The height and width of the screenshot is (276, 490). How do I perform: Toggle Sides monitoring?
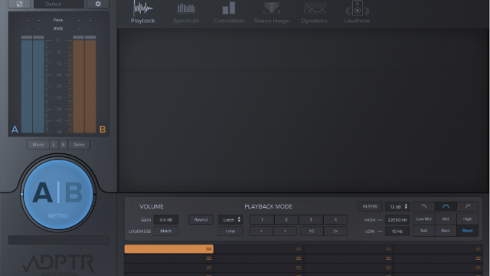point(79,145)
